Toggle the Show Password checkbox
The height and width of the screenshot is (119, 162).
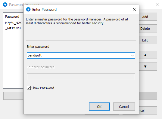(29, 88)
